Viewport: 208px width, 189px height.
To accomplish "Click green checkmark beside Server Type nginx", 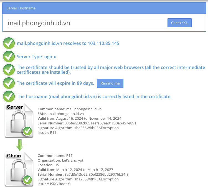I will point(9,57).
